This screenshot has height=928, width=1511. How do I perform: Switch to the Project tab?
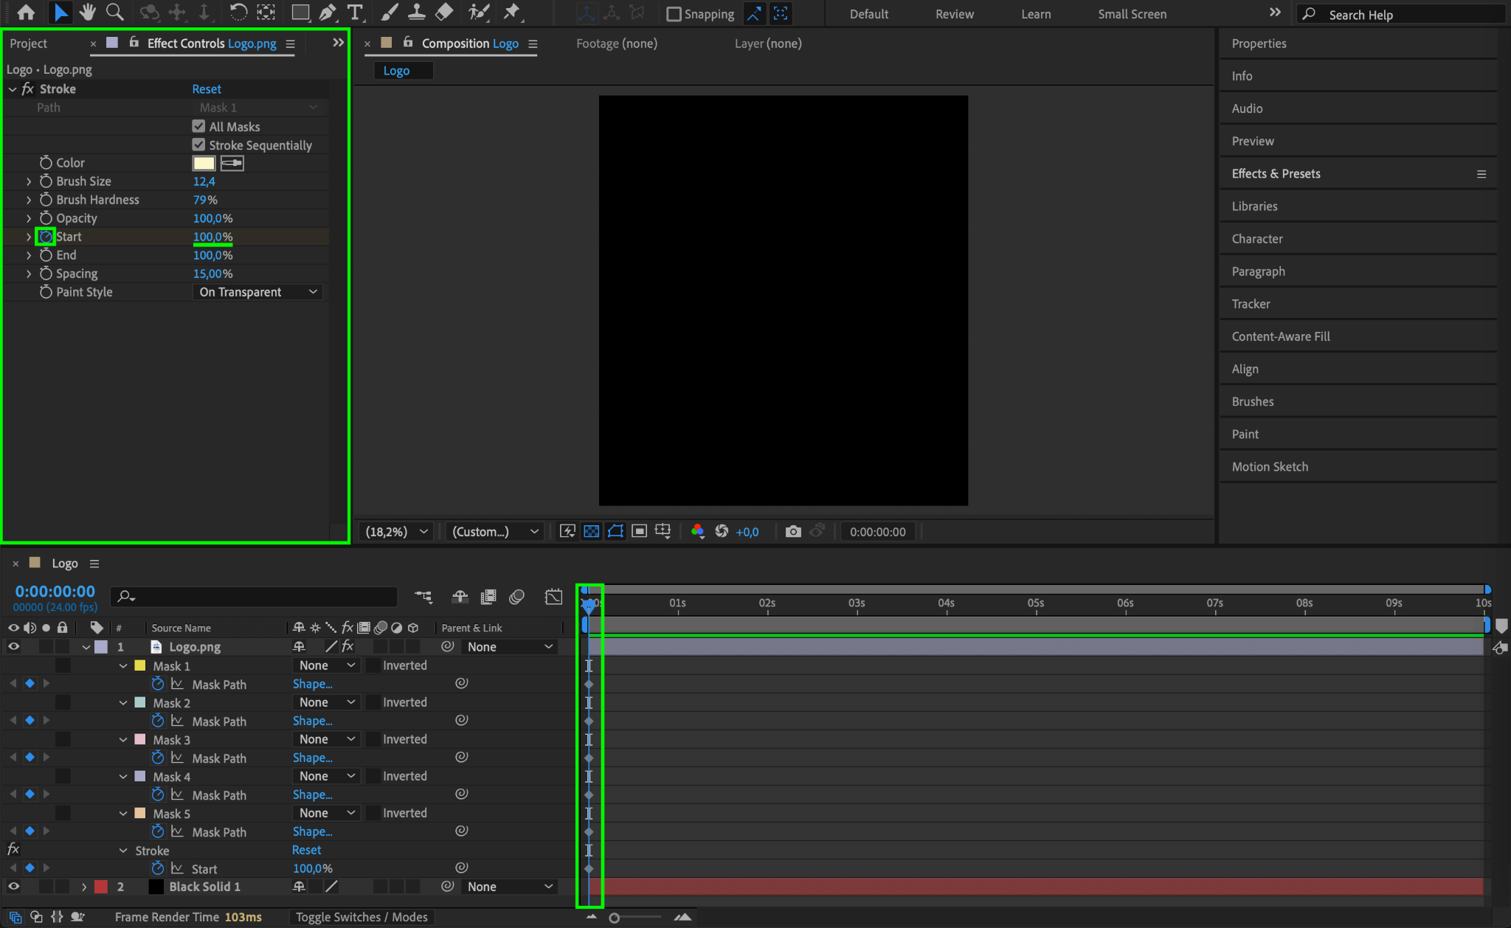tap(29, 44)
